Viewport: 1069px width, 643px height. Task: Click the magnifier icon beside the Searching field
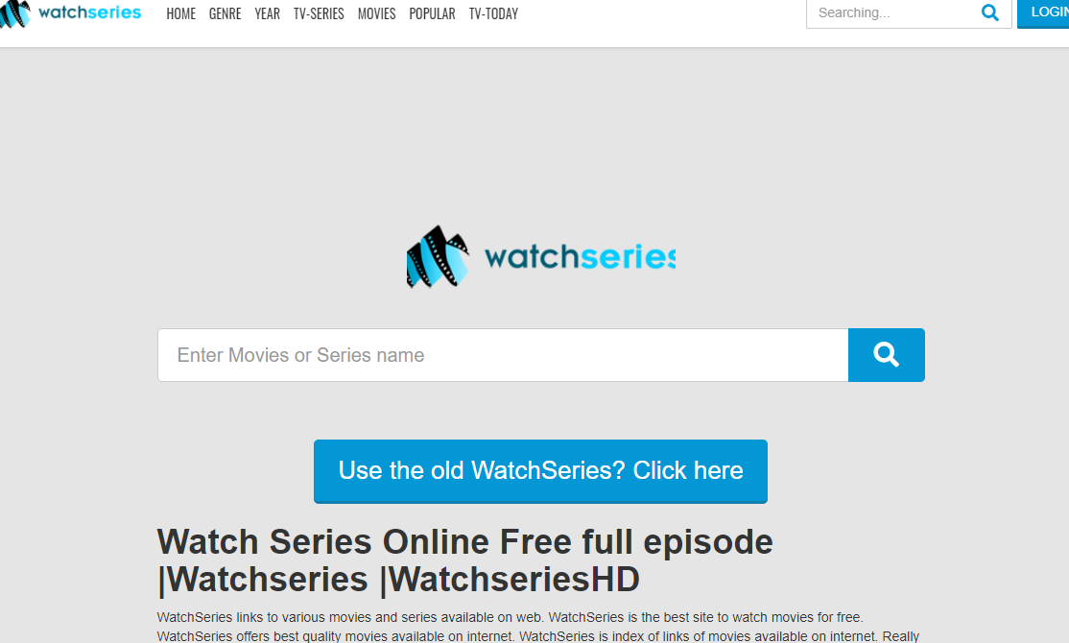coord(990,12)
